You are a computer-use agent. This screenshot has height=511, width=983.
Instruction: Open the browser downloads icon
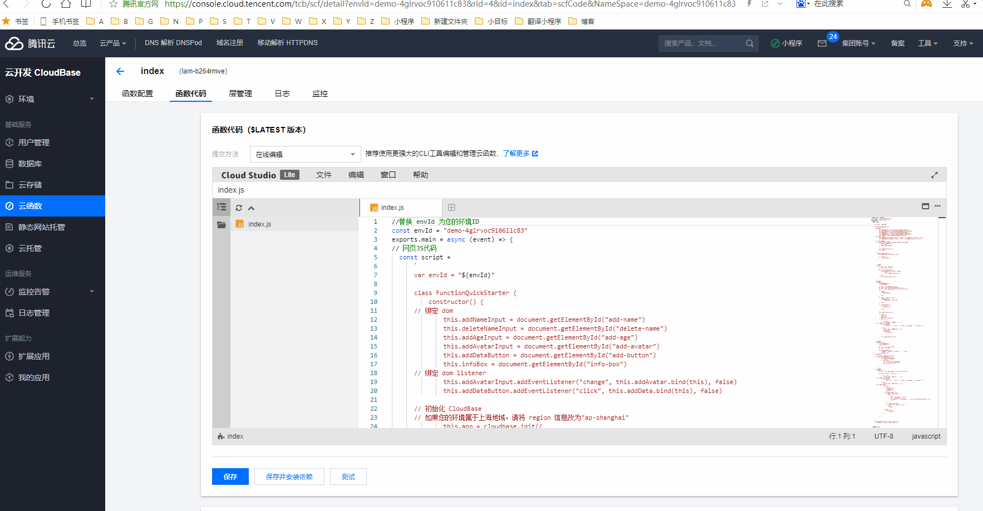coord(947,4)
